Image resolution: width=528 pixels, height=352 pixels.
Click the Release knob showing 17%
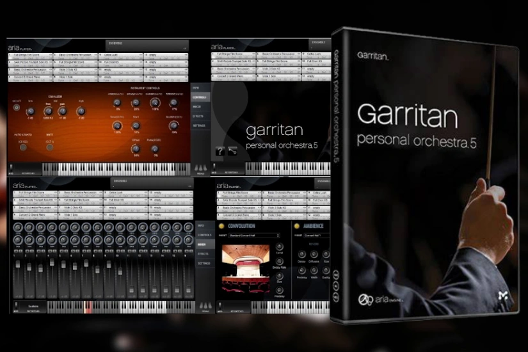click(173, 103)
